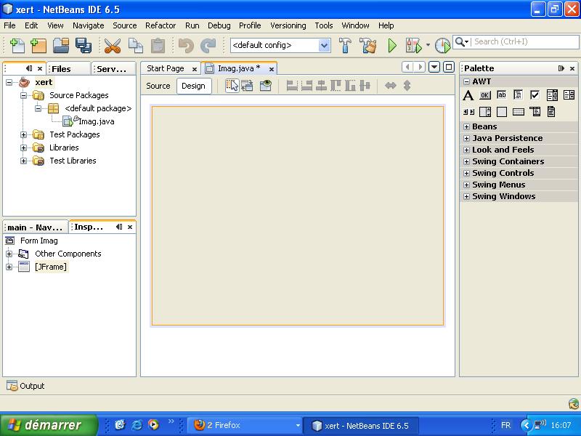
Task: Select the AWT Scroll Pane palette icon
Action: point(485,112)
